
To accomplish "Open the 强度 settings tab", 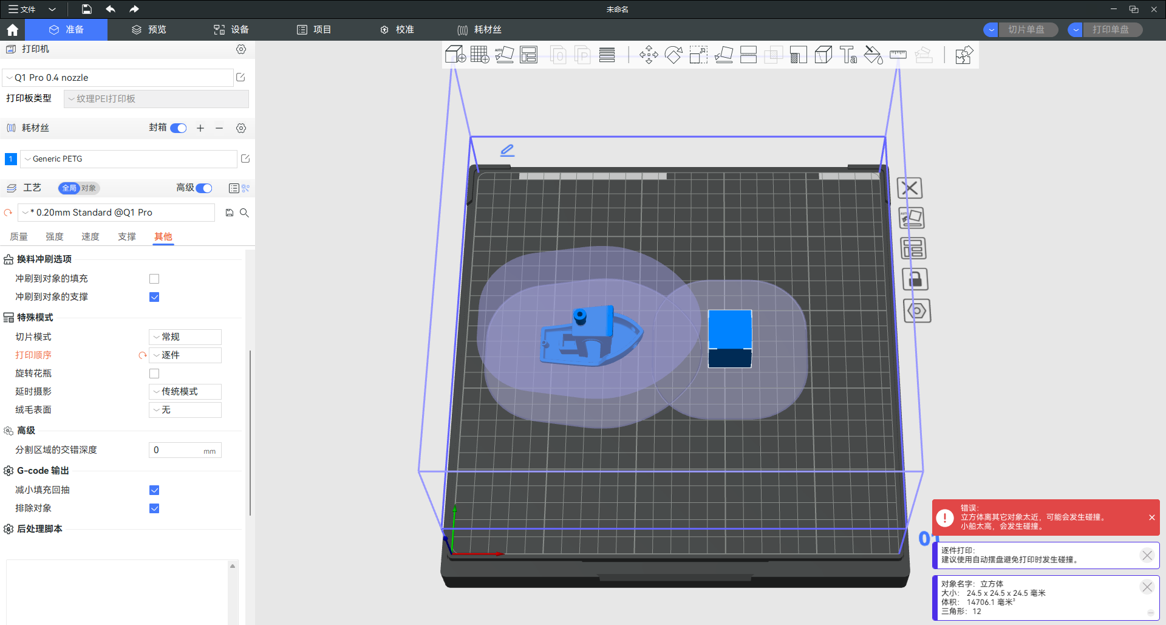I will tap(55, 237).
